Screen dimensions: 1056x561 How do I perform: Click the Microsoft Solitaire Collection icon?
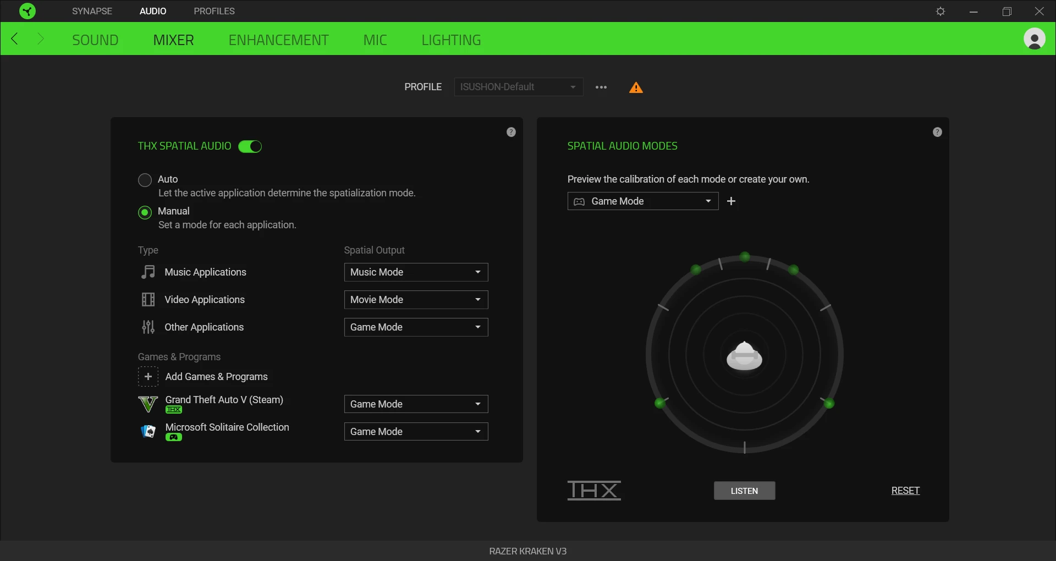tap(148, 432)
